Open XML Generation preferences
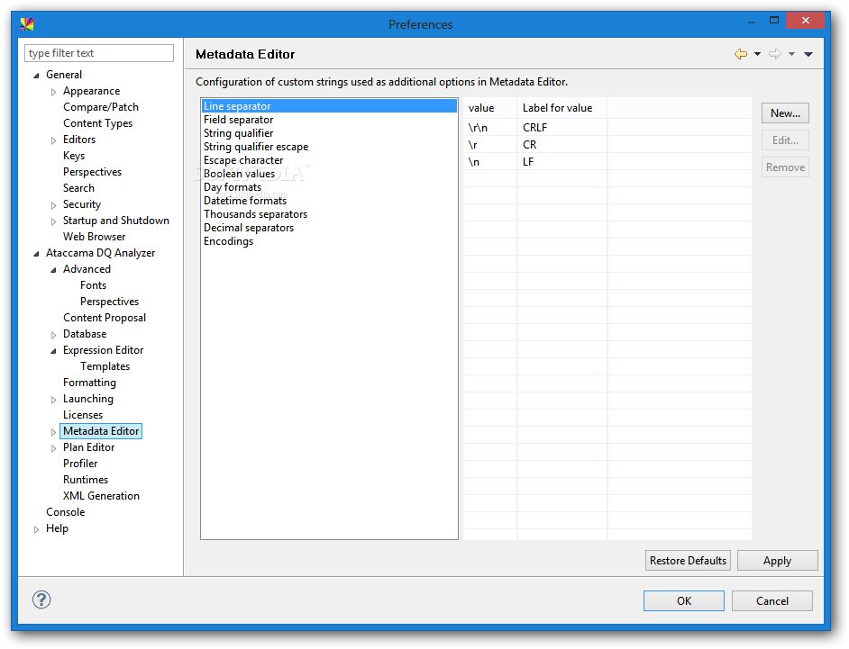This screenshot has height=649, width=849. pyautogui.click(x=101, y=497)
